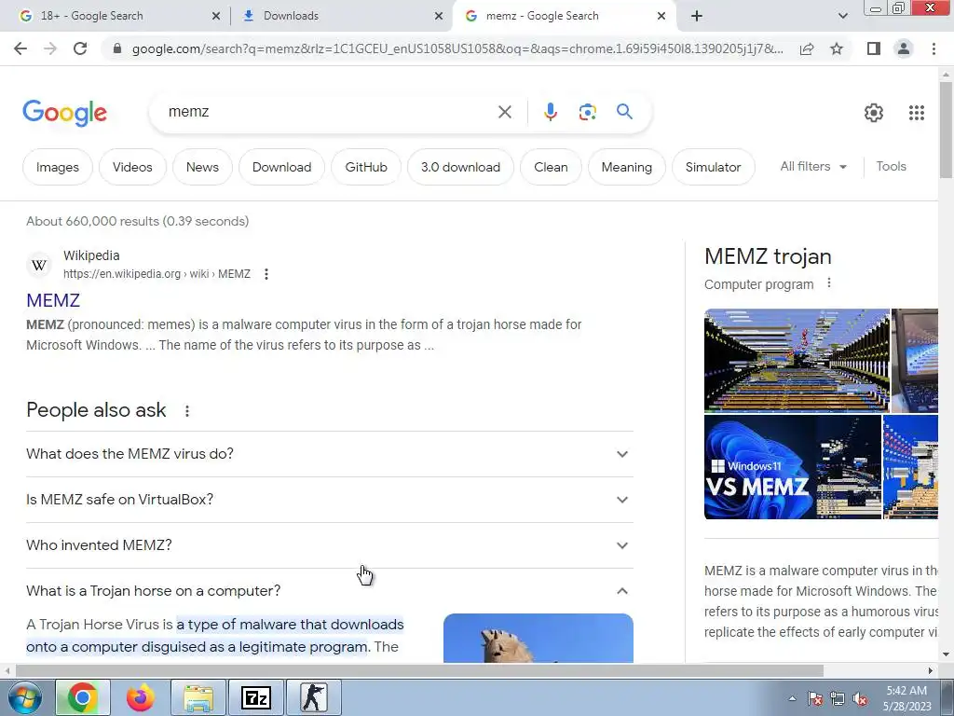Bookmark this page with the star icon
954x716 pixels.
point(837,48)
